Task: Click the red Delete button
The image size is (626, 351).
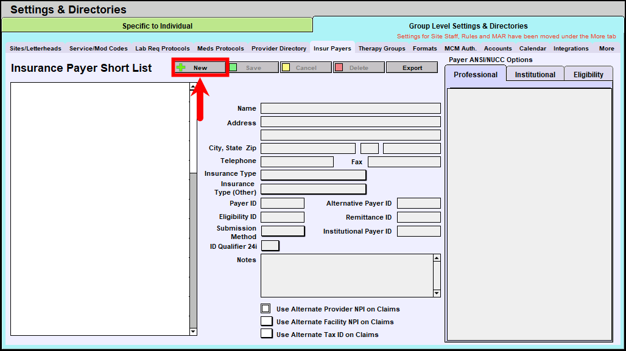Action: (x=359, y=68)
